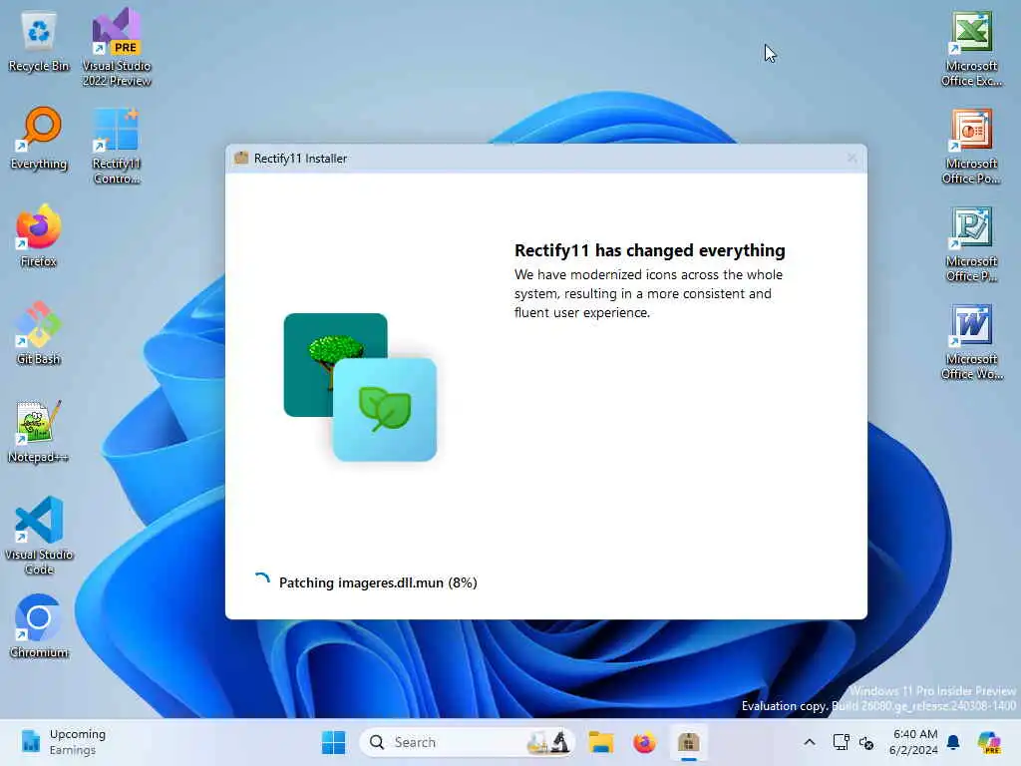Open File Explorer from taskbar
This screenshot has width=1021, height=766.
pos(600,742)
